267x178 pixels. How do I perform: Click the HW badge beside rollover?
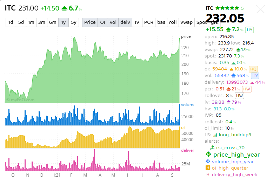[239, 96]
